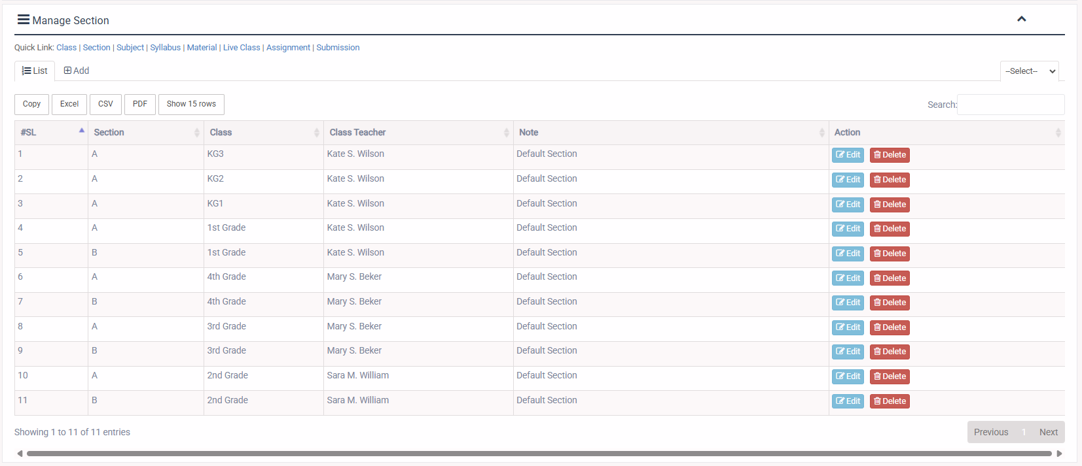Click the hamburger icon beside Manage Section
This screenshot has height=466, width=1082.
point(23,20)
